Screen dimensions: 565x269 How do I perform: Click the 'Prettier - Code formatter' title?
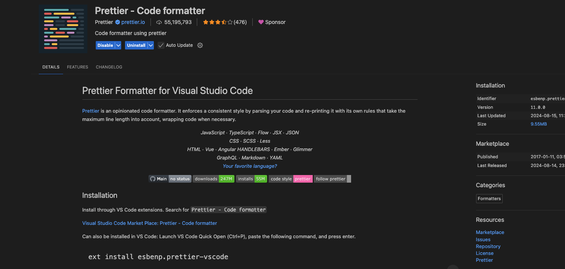point(150,10)
